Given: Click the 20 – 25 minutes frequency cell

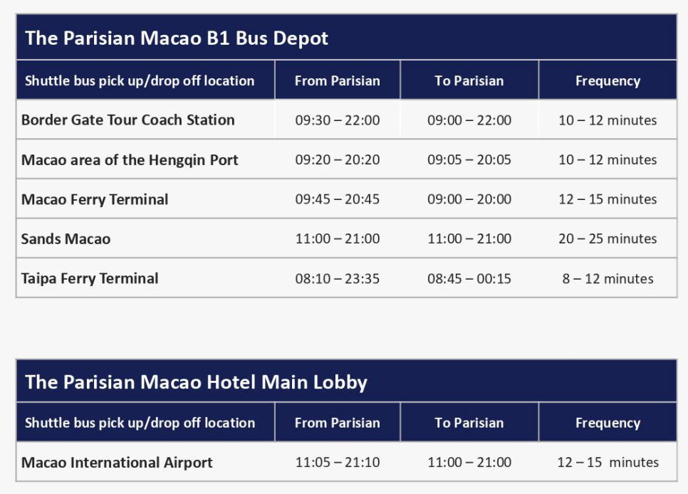Looking at the screenshot, I should click(x=608, y=238).
